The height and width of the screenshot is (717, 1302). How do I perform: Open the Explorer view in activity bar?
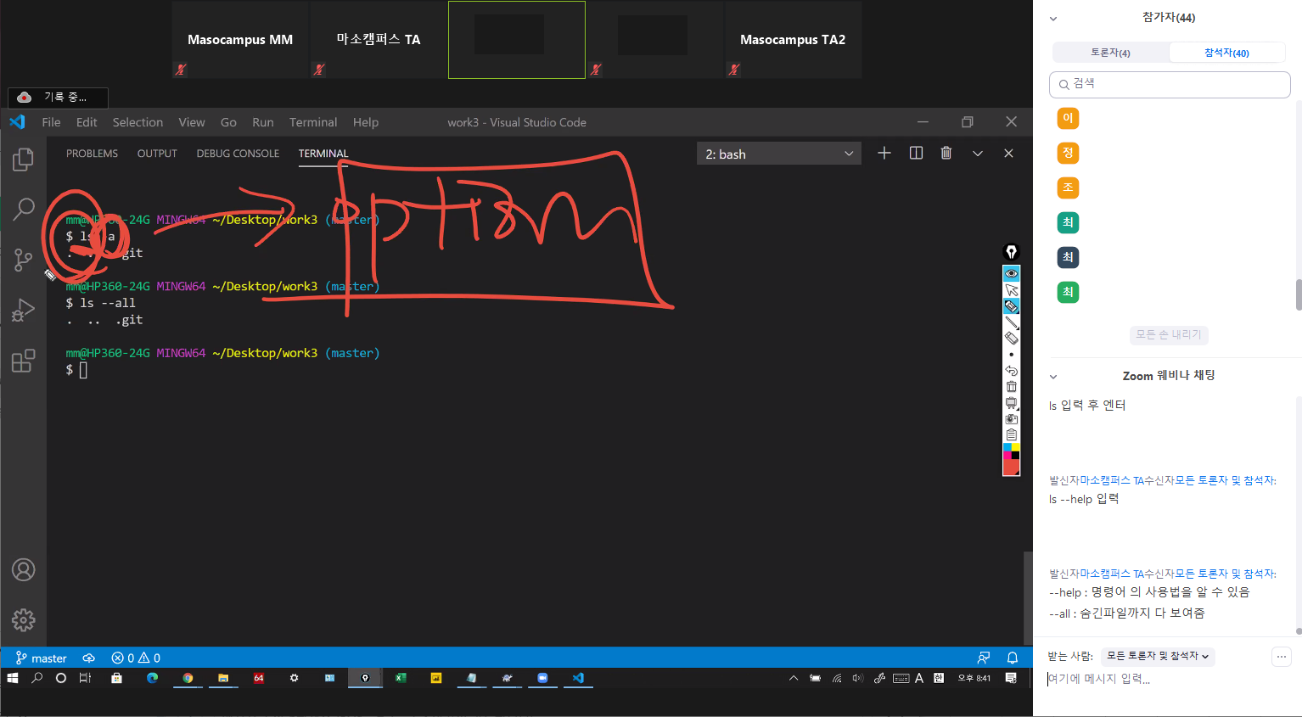(x=23, y=160)
